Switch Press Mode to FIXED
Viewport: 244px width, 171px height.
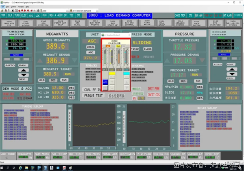135,49
